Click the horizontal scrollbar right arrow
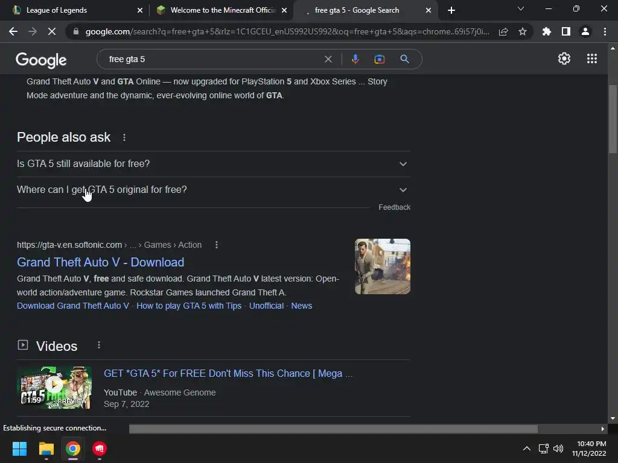This screenshot has height=463, width=618. click(x=602, y=429)
